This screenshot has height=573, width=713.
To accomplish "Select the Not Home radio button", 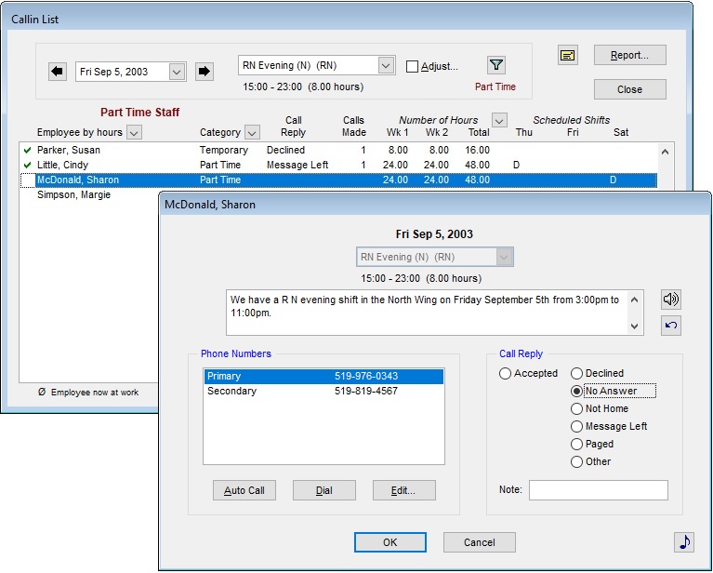I will 576,408.
